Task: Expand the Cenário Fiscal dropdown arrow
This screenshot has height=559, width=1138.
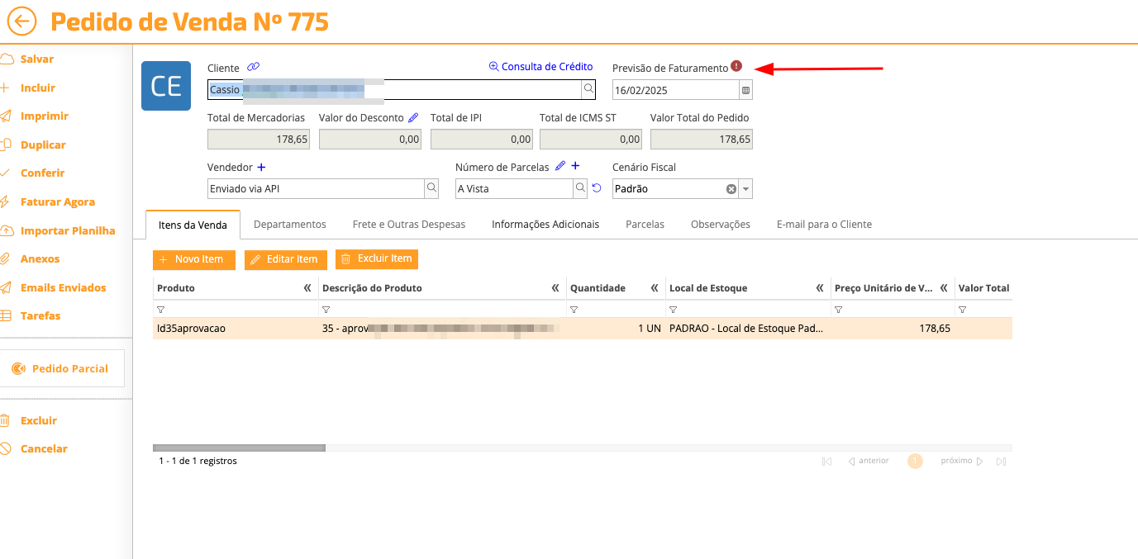Action: click(x=746, y=189)
